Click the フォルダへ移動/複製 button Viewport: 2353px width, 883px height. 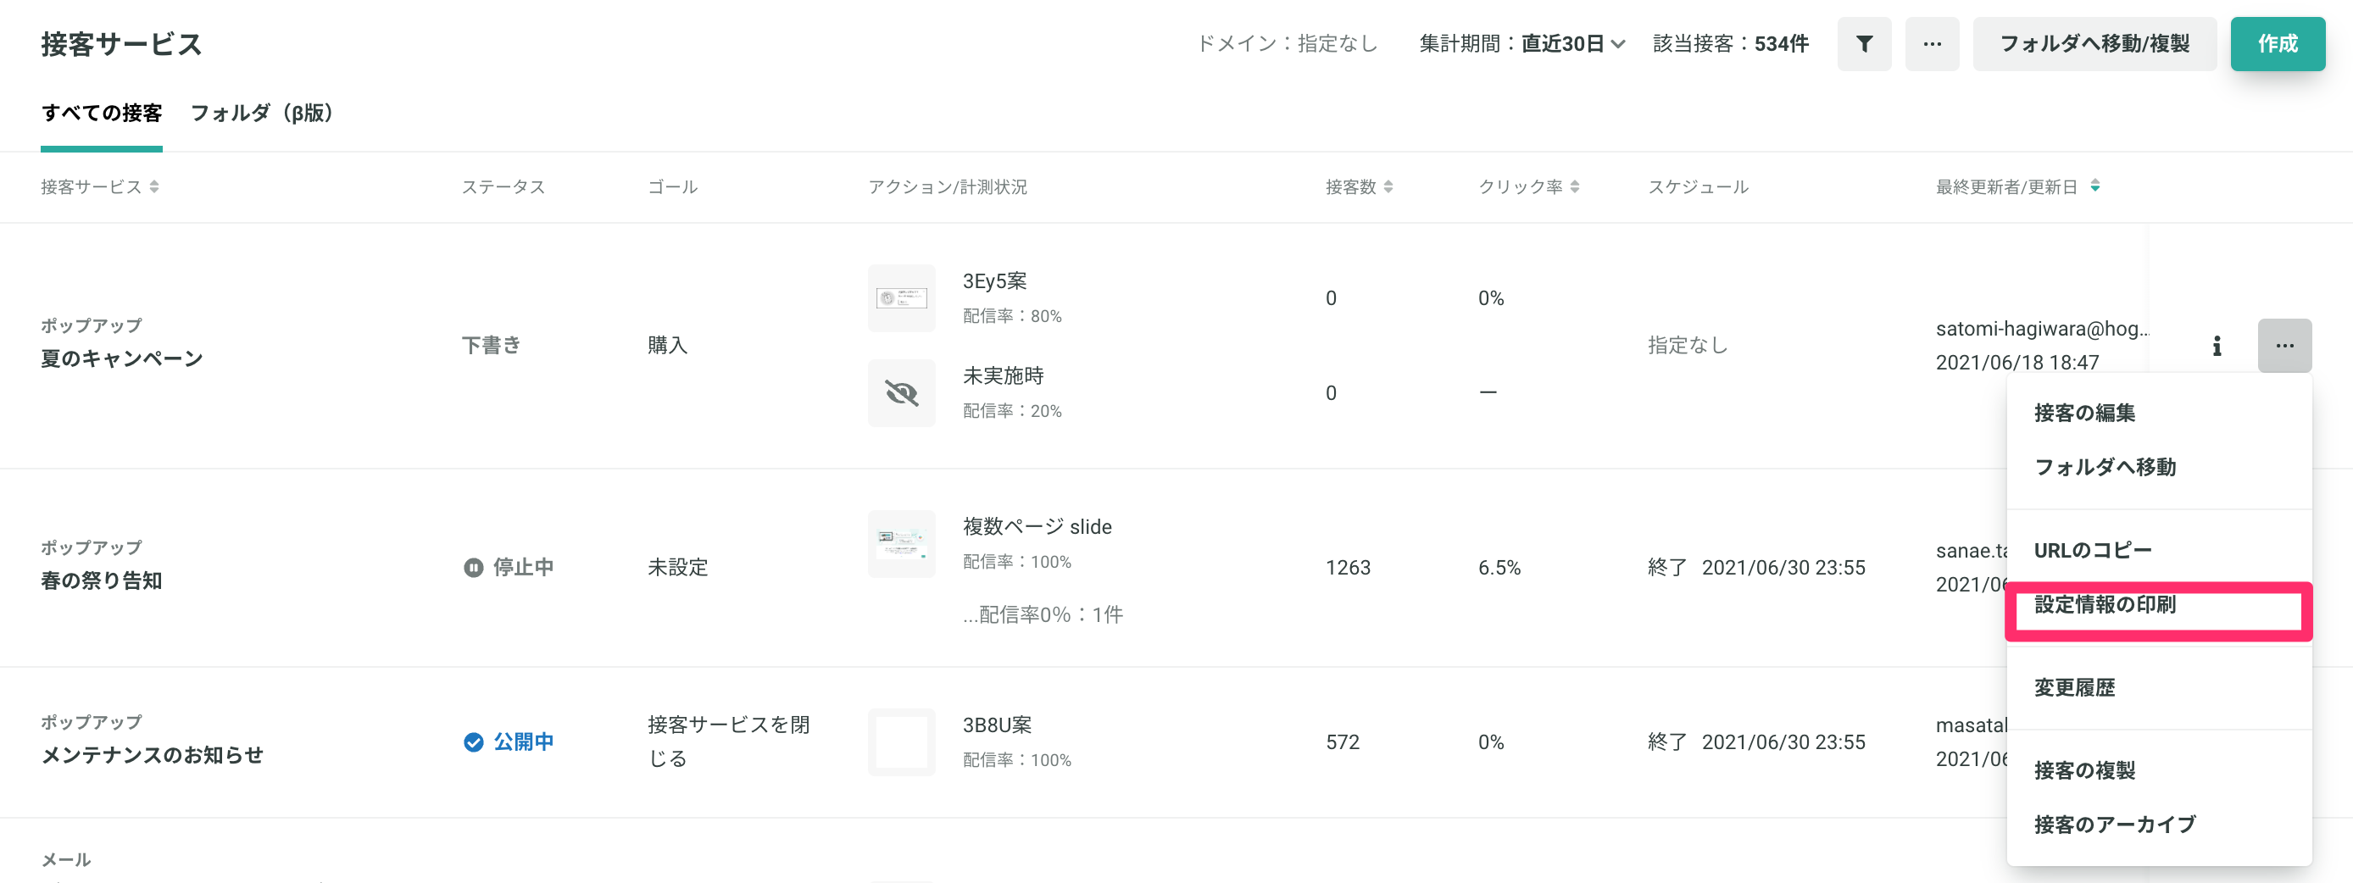pyautogui.click(x=2094, y=44)
